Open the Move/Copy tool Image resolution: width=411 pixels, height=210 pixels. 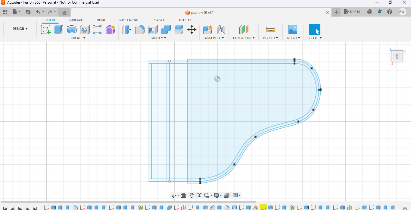(192, 29)
